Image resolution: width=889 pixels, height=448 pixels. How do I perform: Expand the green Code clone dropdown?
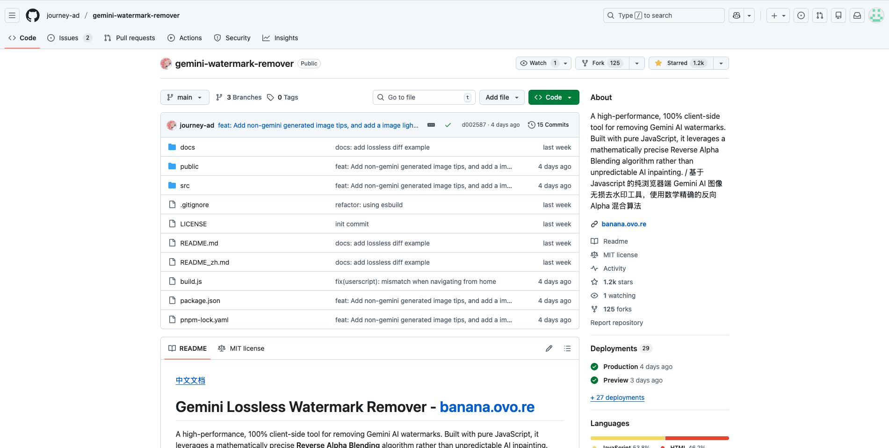(x=554, y=97)
